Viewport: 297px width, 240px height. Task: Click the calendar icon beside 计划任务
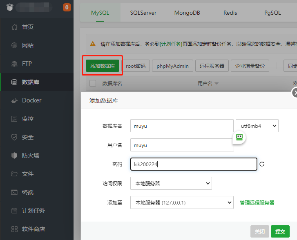[x=14, y=211]
